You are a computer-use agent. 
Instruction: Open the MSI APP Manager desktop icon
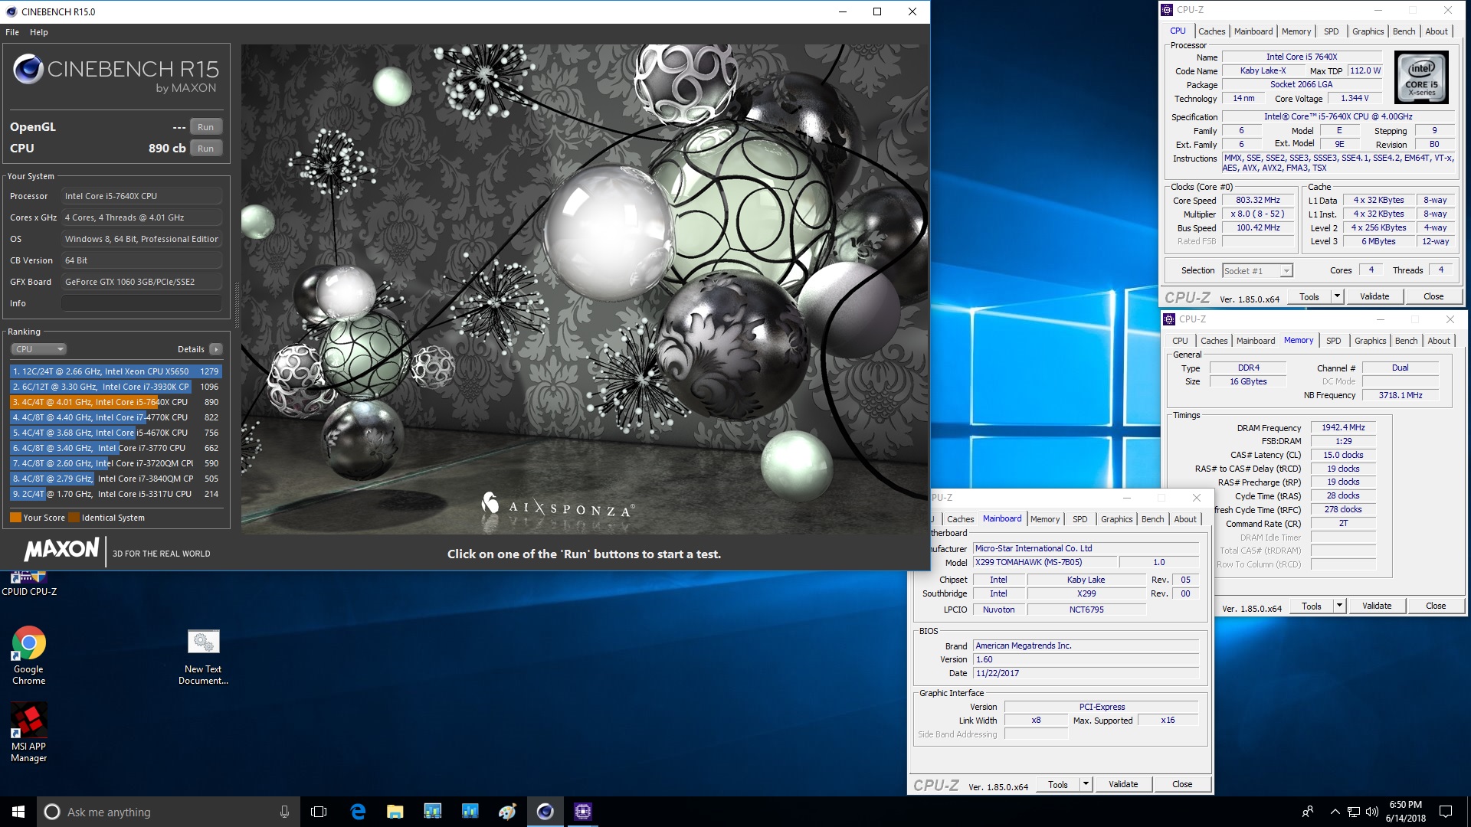coord(29,733)
